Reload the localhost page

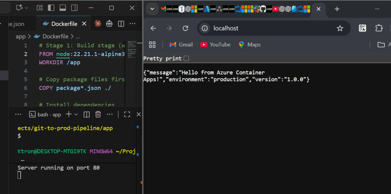(x=186, y=28)
